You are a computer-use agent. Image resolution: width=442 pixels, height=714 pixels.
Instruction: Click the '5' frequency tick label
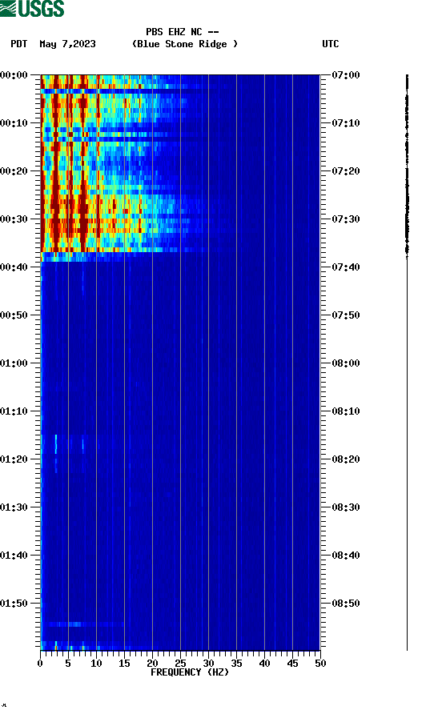[x=68, y=663]
